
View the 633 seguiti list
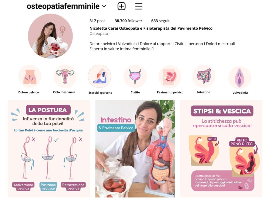161,21
